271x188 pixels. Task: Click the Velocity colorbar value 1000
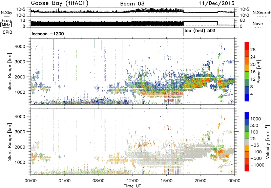tap(255, 119)
